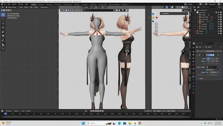This screenshot has height=126, width=223.
Task: Switch to the Sculpting workspace tab
Action: tap(49, 5)
